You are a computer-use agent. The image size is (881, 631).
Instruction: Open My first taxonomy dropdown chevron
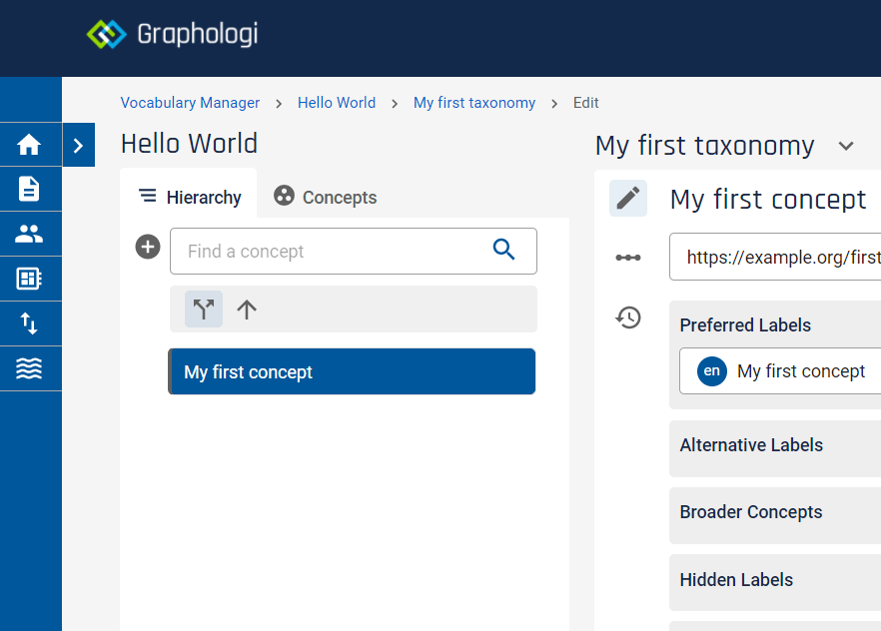846,146
